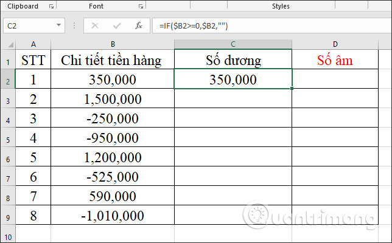Open the Font dialog launcher

click(x=141, y=7)
